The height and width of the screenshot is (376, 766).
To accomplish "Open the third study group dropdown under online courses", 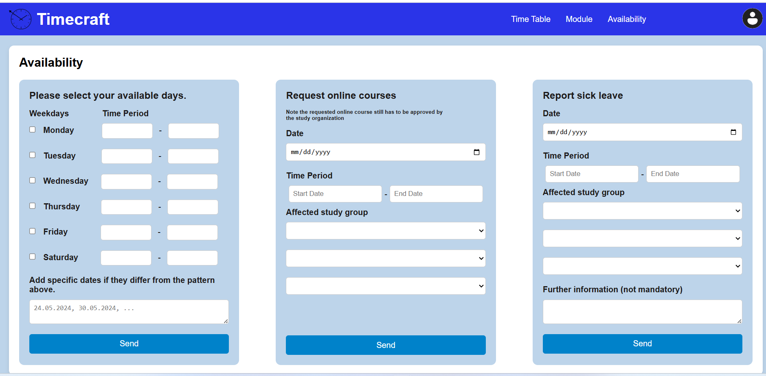I will [385, 286].
